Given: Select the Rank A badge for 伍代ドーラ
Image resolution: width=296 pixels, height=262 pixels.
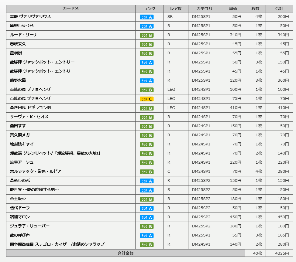Looking at the screenshot, I should coord(147,208).
